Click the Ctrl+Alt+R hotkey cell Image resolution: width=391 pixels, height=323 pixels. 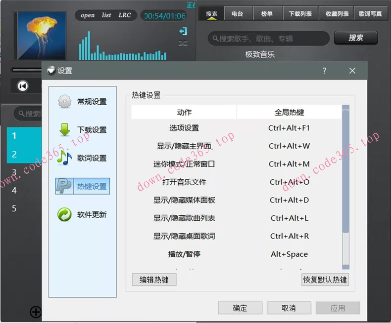289,236
